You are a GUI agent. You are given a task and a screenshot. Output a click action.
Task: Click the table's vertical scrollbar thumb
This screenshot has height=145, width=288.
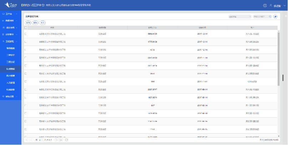[x=279, y=59]
